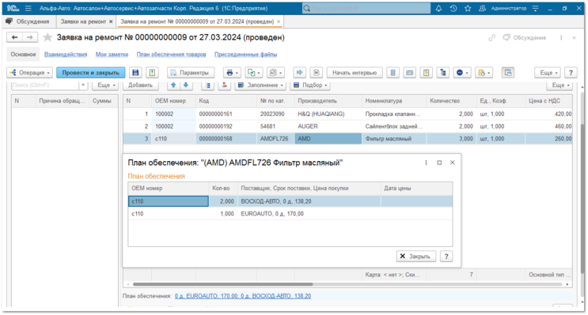The image size is (588, 315).
Task: Move row up with the blue up arrow
Action: (173, 85)
